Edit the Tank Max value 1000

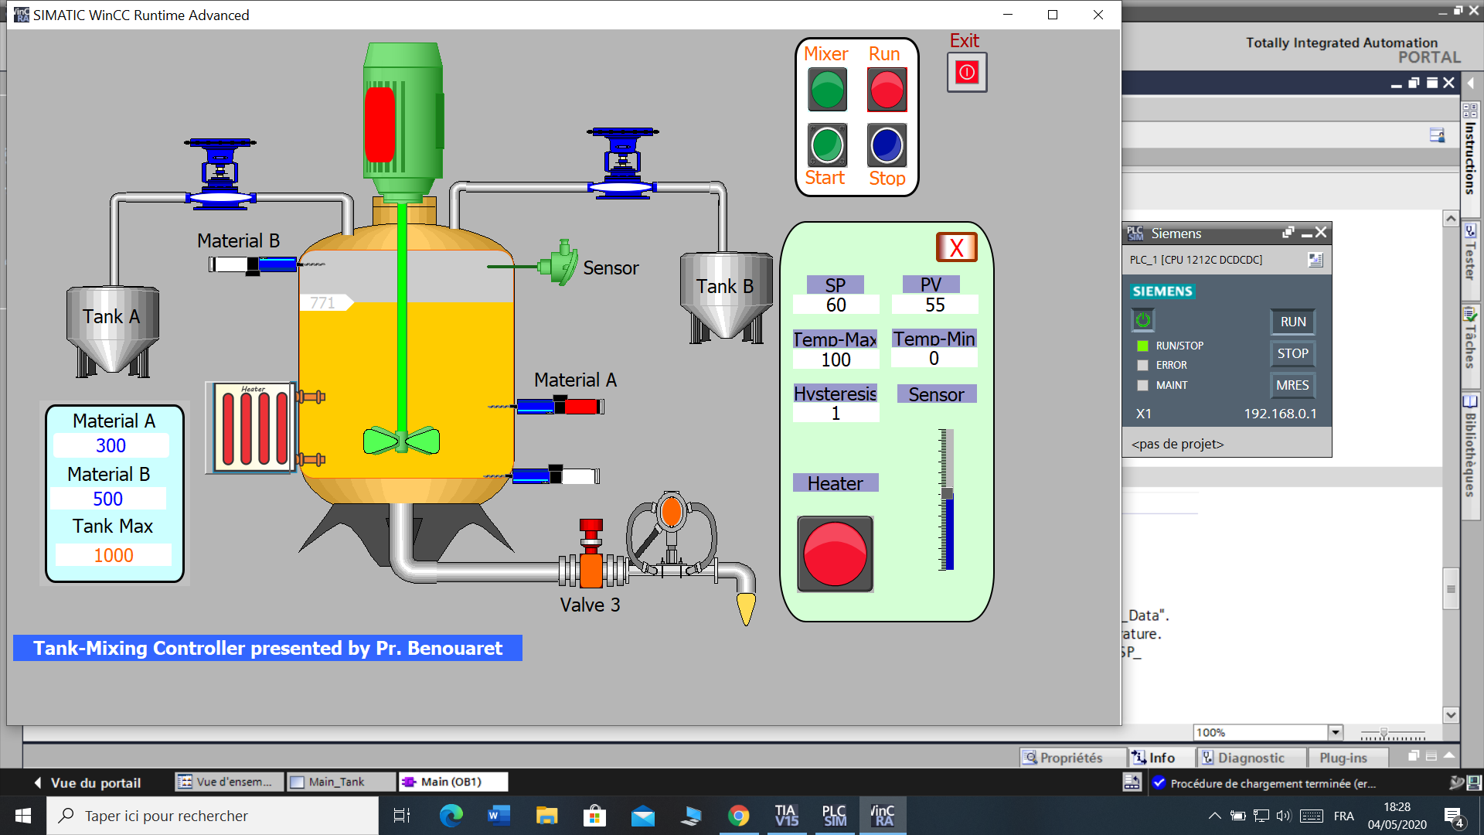click(114, 555)
